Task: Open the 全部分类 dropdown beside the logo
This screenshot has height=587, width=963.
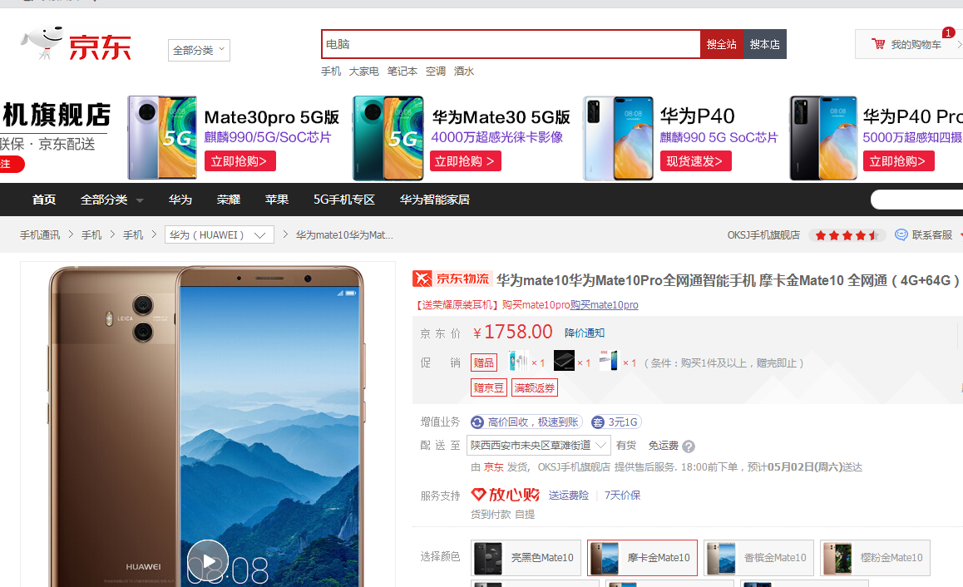Action: pyautogui.click(x=199, y=51)
